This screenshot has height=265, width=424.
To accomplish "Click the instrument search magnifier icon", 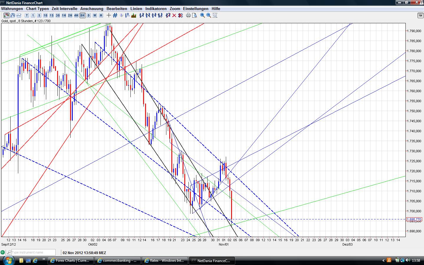I will pyautogui.click(x=9, y=252).
